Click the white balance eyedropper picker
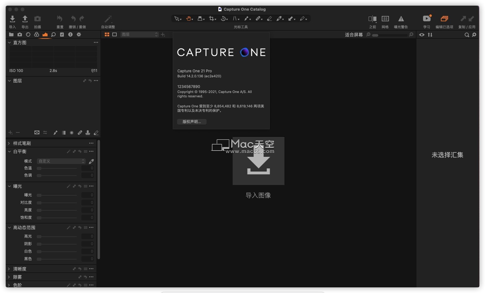Screen dimensions: 485x293 [x=91, y=161]
